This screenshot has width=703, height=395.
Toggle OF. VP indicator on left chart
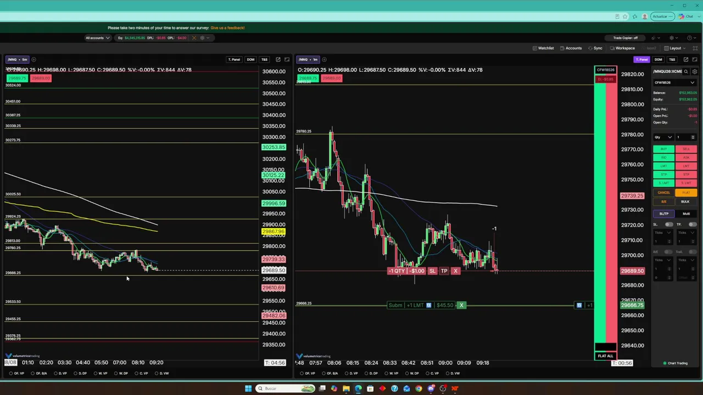pyautogui.click(x=16, y=374)
